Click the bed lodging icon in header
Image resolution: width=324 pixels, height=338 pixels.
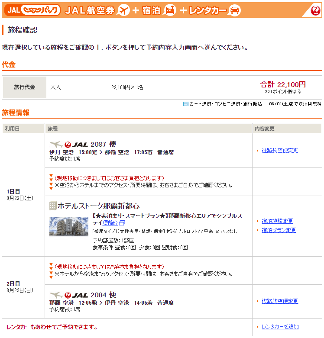pyautogui.click(x=169, y=10)
